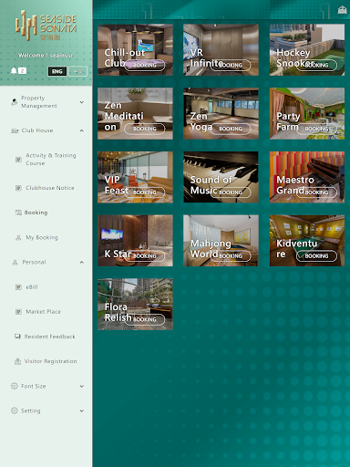The image size is (350, 467).
Task: Click Booking button for Mahjong World
Action: [231, 256]
